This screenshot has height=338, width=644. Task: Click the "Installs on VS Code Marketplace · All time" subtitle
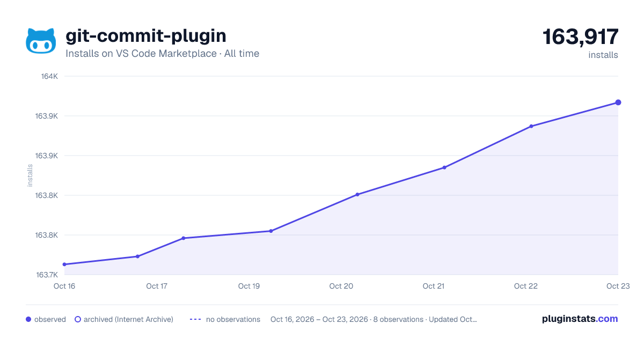click(162, 54)
